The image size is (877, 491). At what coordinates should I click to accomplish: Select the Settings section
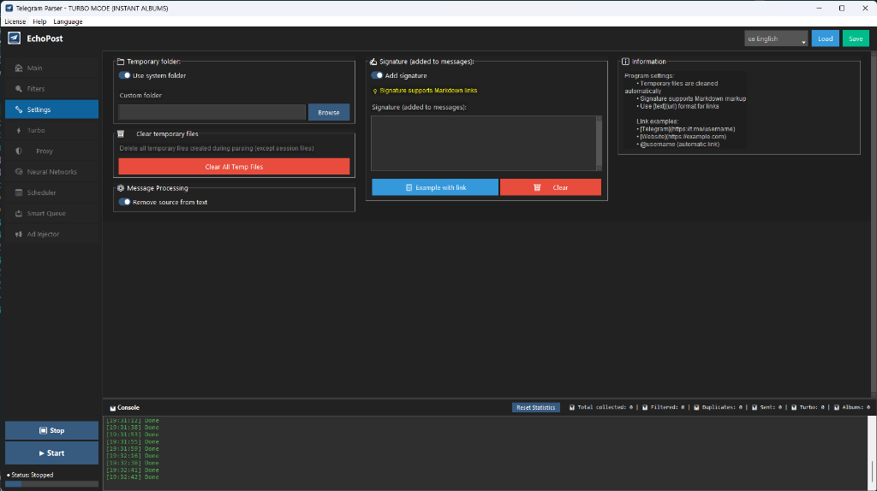pyautogui.click(x=51, y=109)
